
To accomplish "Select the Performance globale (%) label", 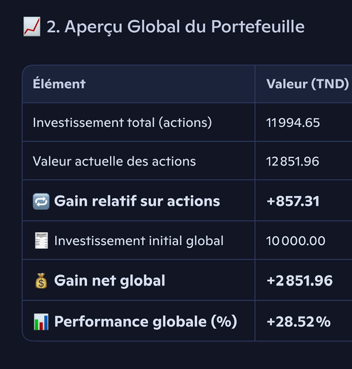I will tap(146, 322).
